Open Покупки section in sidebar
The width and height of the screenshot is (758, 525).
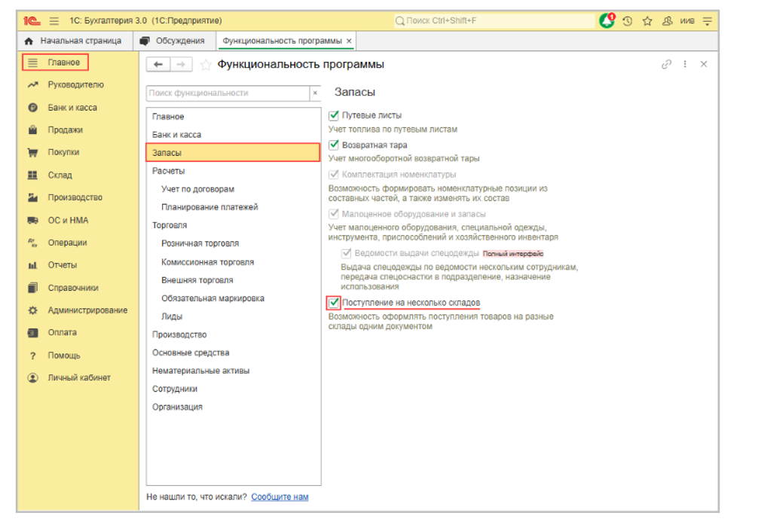coord(63,152)
